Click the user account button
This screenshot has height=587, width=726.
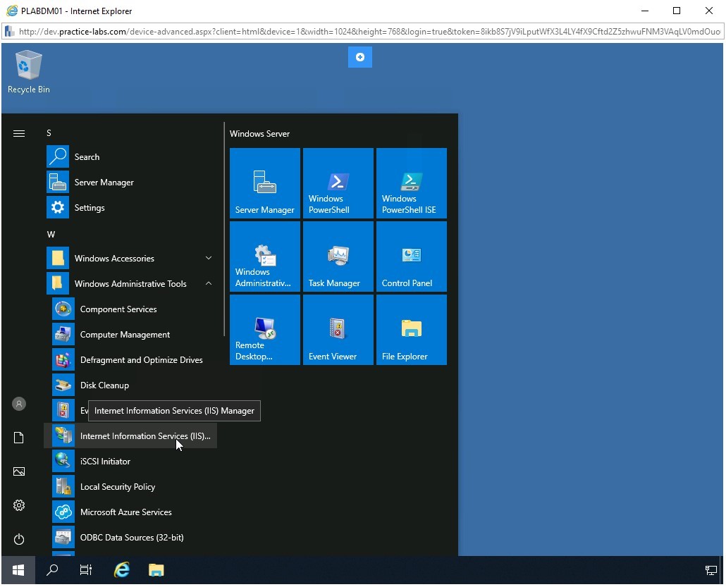pyautogui.click(x=19, y=403)
